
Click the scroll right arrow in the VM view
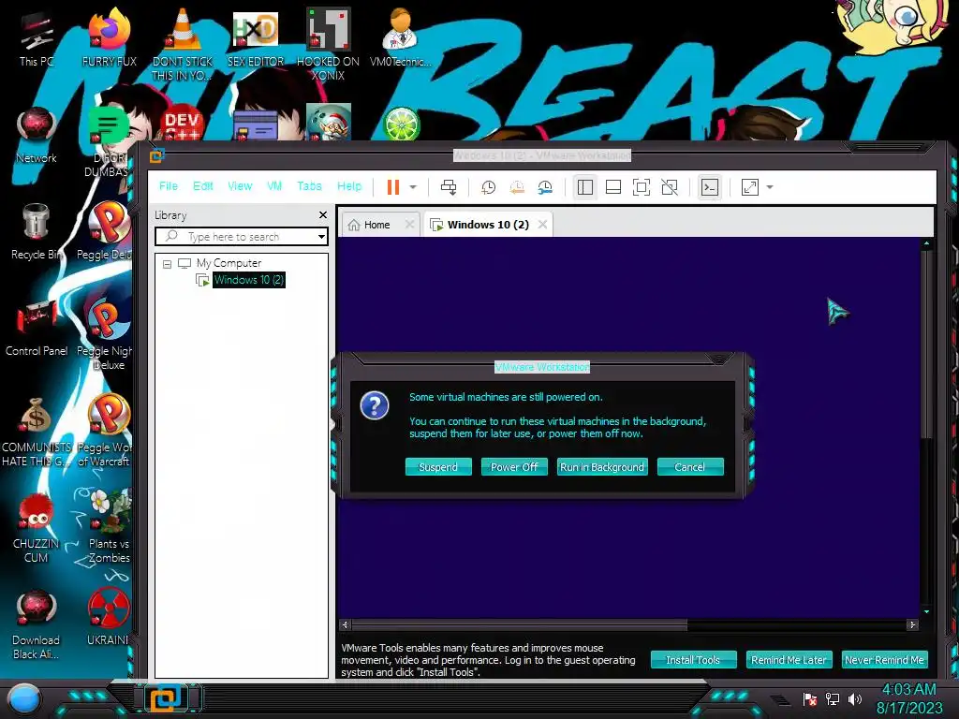point(912,624)
